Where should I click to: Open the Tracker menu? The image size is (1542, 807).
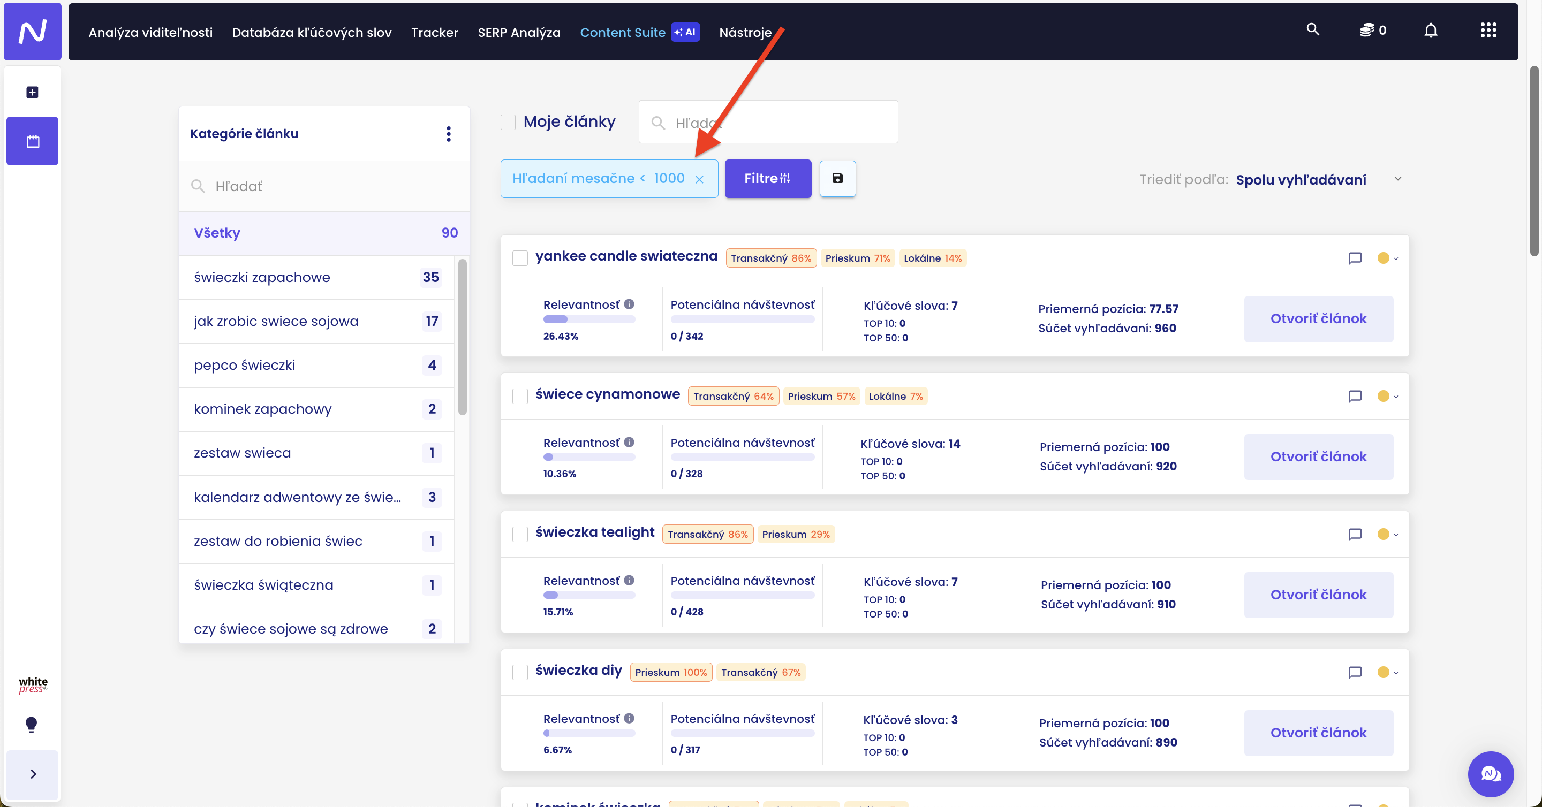(x=434, y=32)
